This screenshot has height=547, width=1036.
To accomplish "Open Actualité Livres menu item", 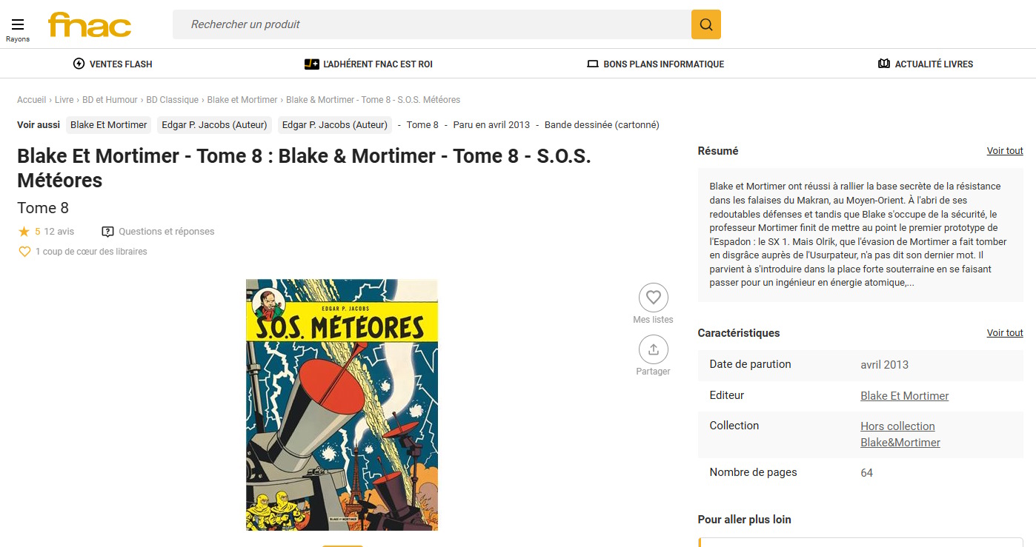I will pyautogui.click(x=925, y=64).
